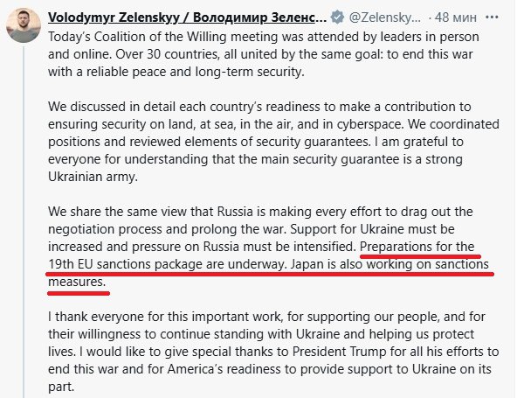
Task: Open the Volodymyr Zelenskyy display name link
Action: [187, 17]
